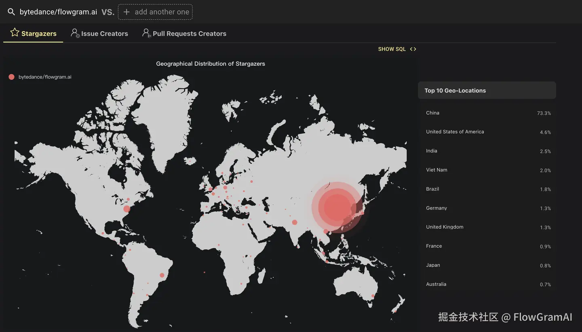Click the search magnifier icon
This screenshot has width=582, height=332.
click(11, 12)
